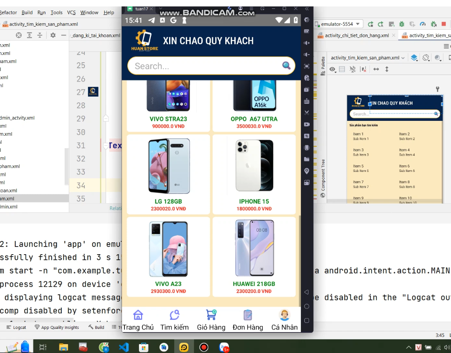Open Visual Studio Code from taskbar
The height and width of the screenshot is (353, 451).
pos(124,347)
